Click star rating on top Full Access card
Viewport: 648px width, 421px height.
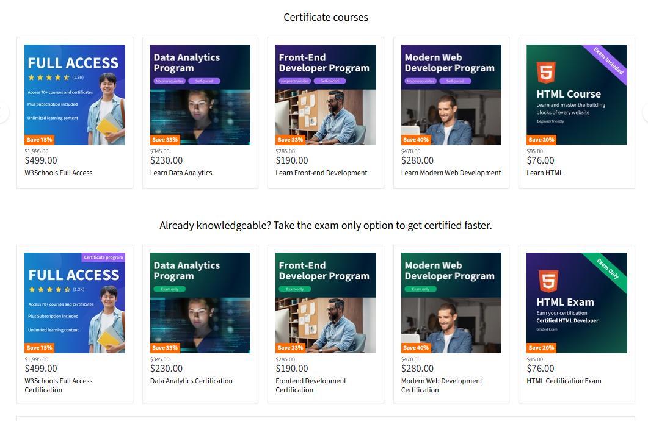coord(49,77)
